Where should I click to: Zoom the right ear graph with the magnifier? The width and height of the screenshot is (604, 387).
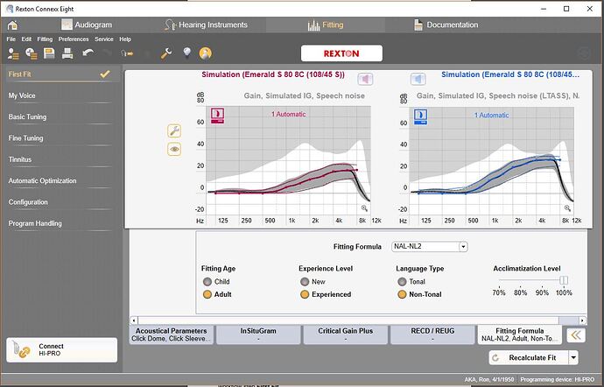(x=364, y=208)
